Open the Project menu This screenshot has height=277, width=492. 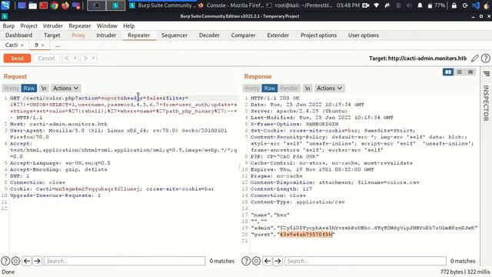(28, 25)
